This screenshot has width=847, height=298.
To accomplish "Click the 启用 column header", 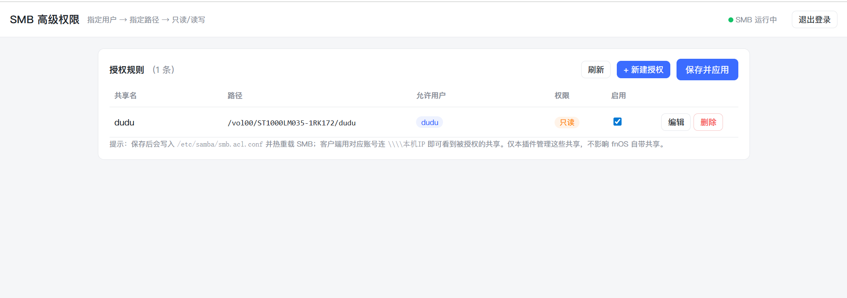I will (x=618, y=96).
